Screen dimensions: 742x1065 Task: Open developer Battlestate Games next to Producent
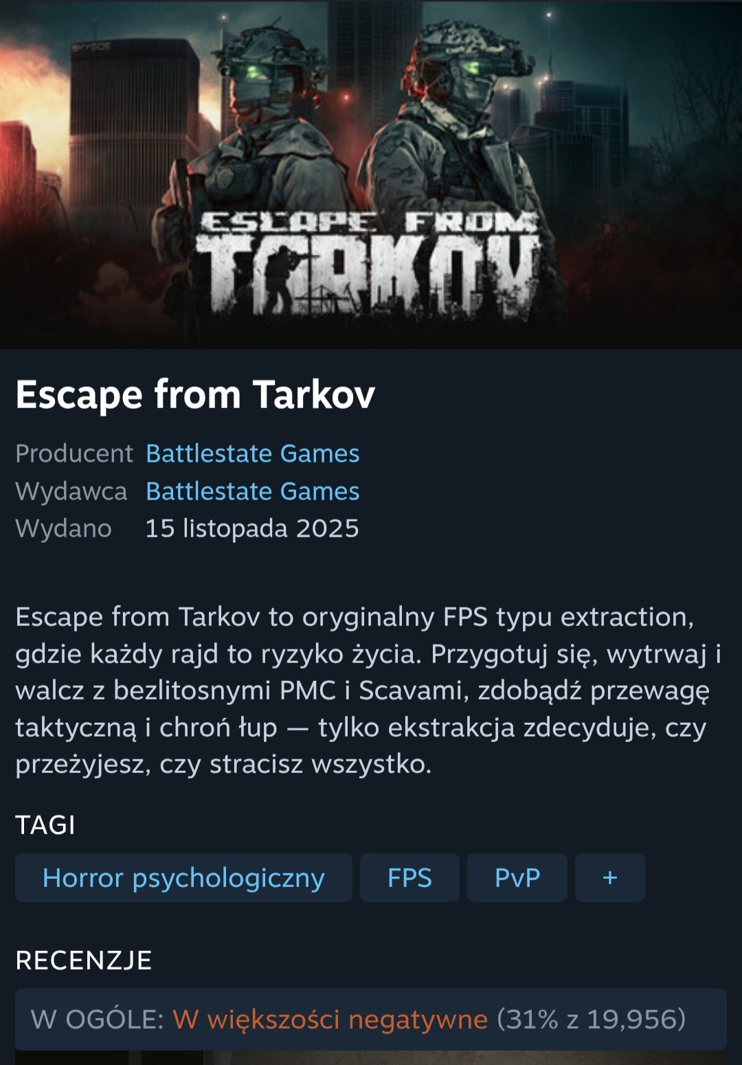[x=253, y=453]
